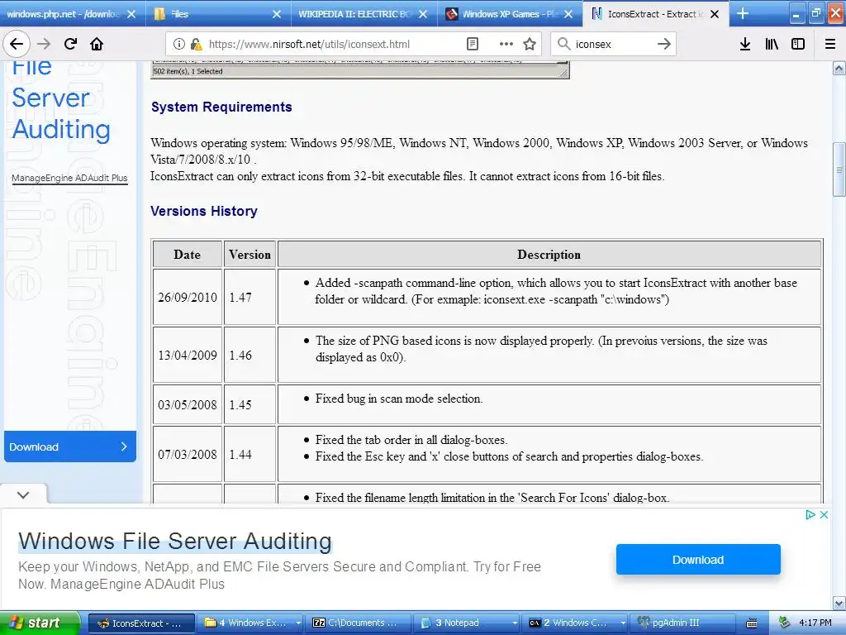The image size is (846, 635).
Task: Close the Files tab
Action: coord(277,14)
